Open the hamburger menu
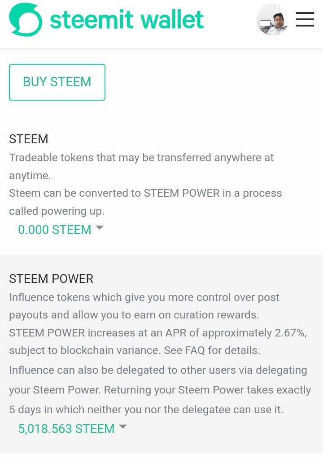This screenshot has width=323, height=460. coord(305,19)
